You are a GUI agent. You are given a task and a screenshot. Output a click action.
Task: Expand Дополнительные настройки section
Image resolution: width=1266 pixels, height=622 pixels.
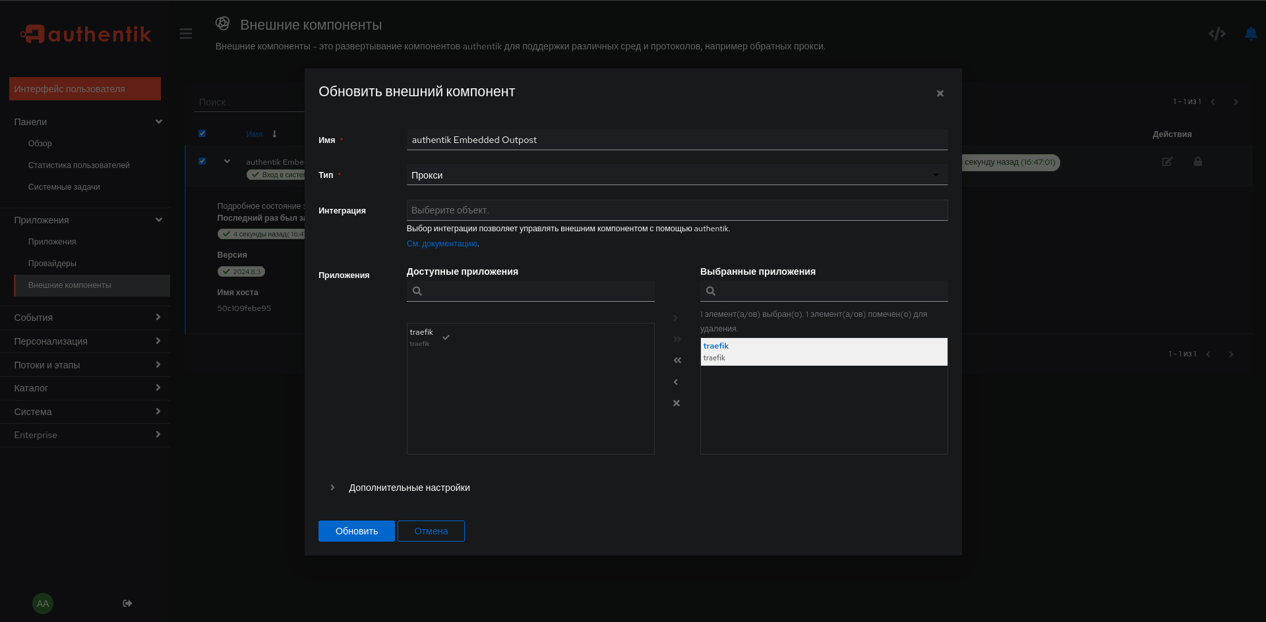point(409,488)
